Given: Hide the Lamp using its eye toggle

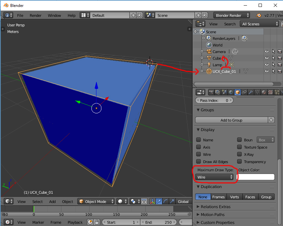Looking at the screenshot, I should click(266, 65).
